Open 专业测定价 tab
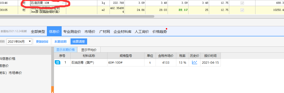 point(72,32)
